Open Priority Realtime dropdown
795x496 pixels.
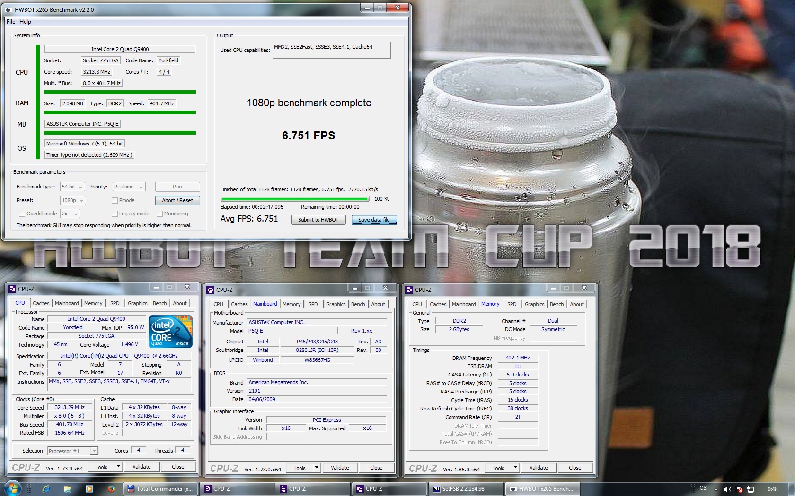coord(128,187)
